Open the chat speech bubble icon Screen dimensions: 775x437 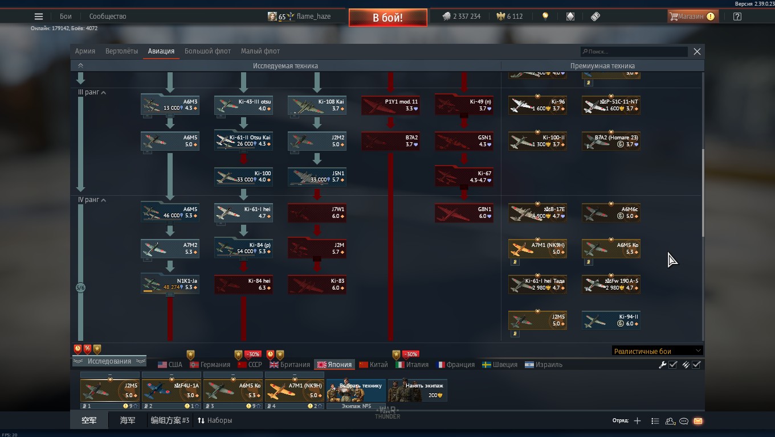[x=684, y=421]
